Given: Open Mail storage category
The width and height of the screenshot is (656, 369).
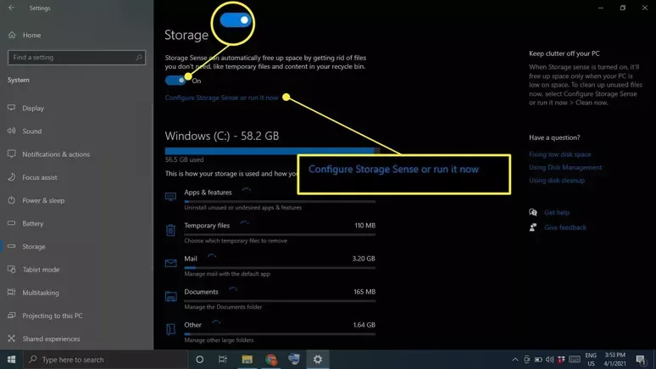Looking at the screenshot, I should 270,266.
